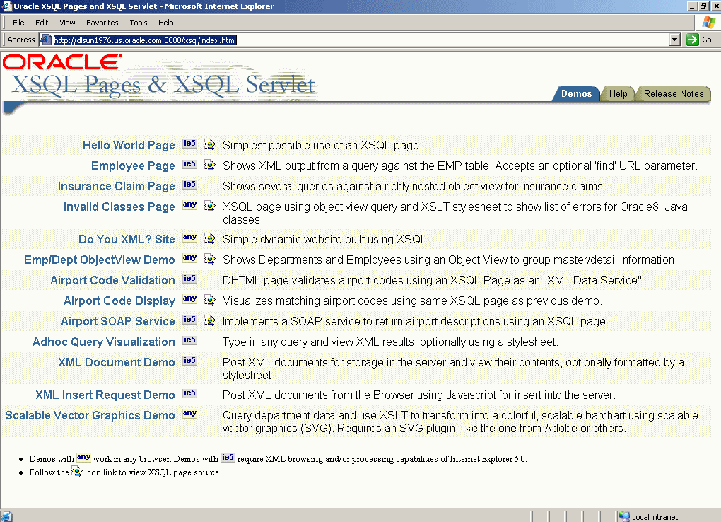Click the Local intranet icon in the status bar
Screen dimensions: 721x522
click(623, 516)
